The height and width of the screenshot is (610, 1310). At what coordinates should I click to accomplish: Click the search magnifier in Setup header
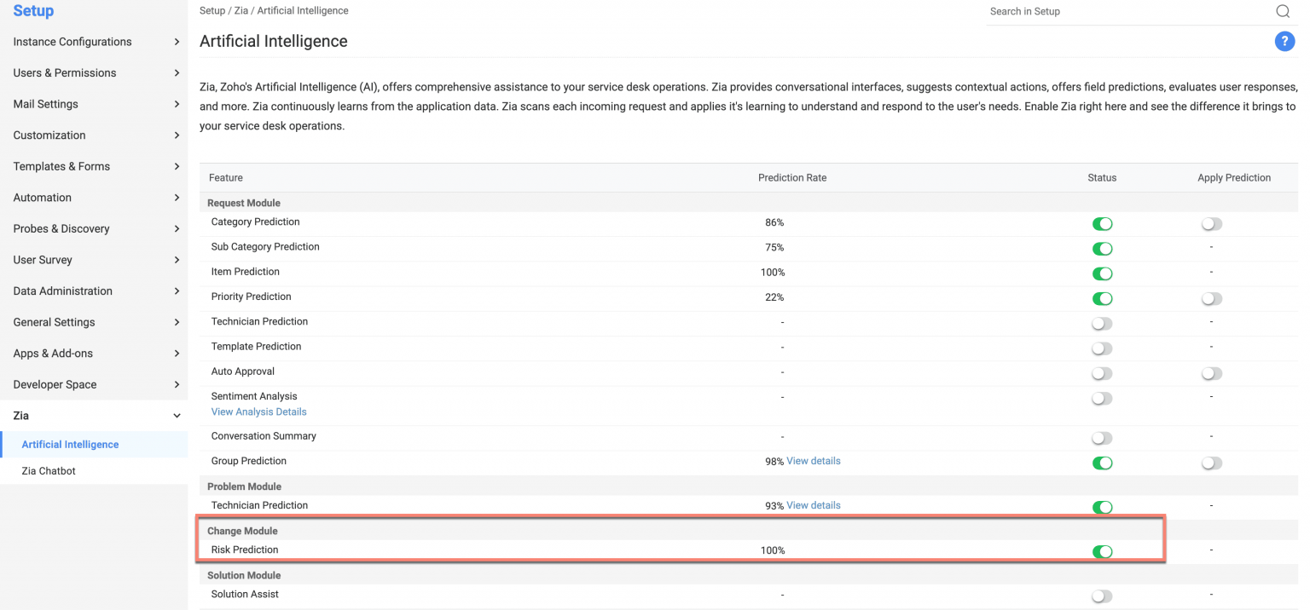click(1282, 11)
